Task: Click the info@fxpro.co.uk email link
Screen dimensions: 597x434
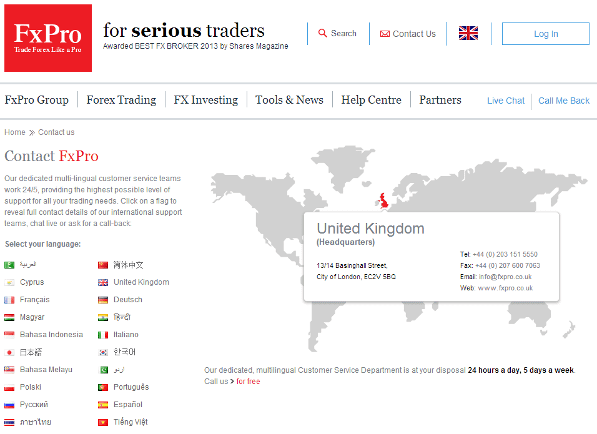Action: [x=505, y=277]
